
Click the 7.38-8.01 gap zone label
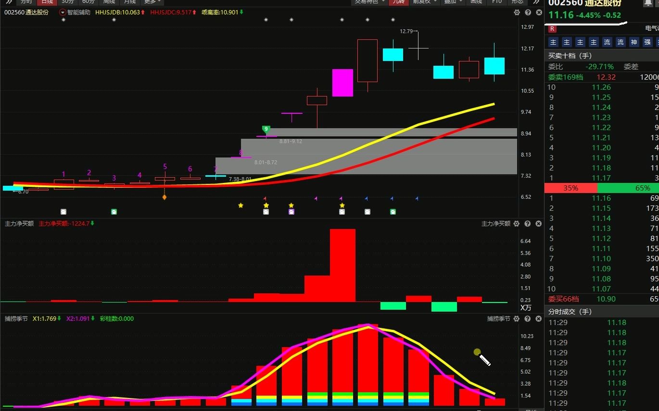(x=240, y=179)
